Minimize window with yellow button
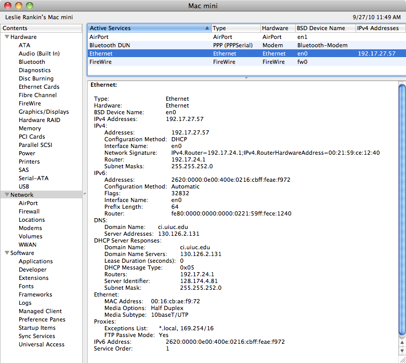 19,5
